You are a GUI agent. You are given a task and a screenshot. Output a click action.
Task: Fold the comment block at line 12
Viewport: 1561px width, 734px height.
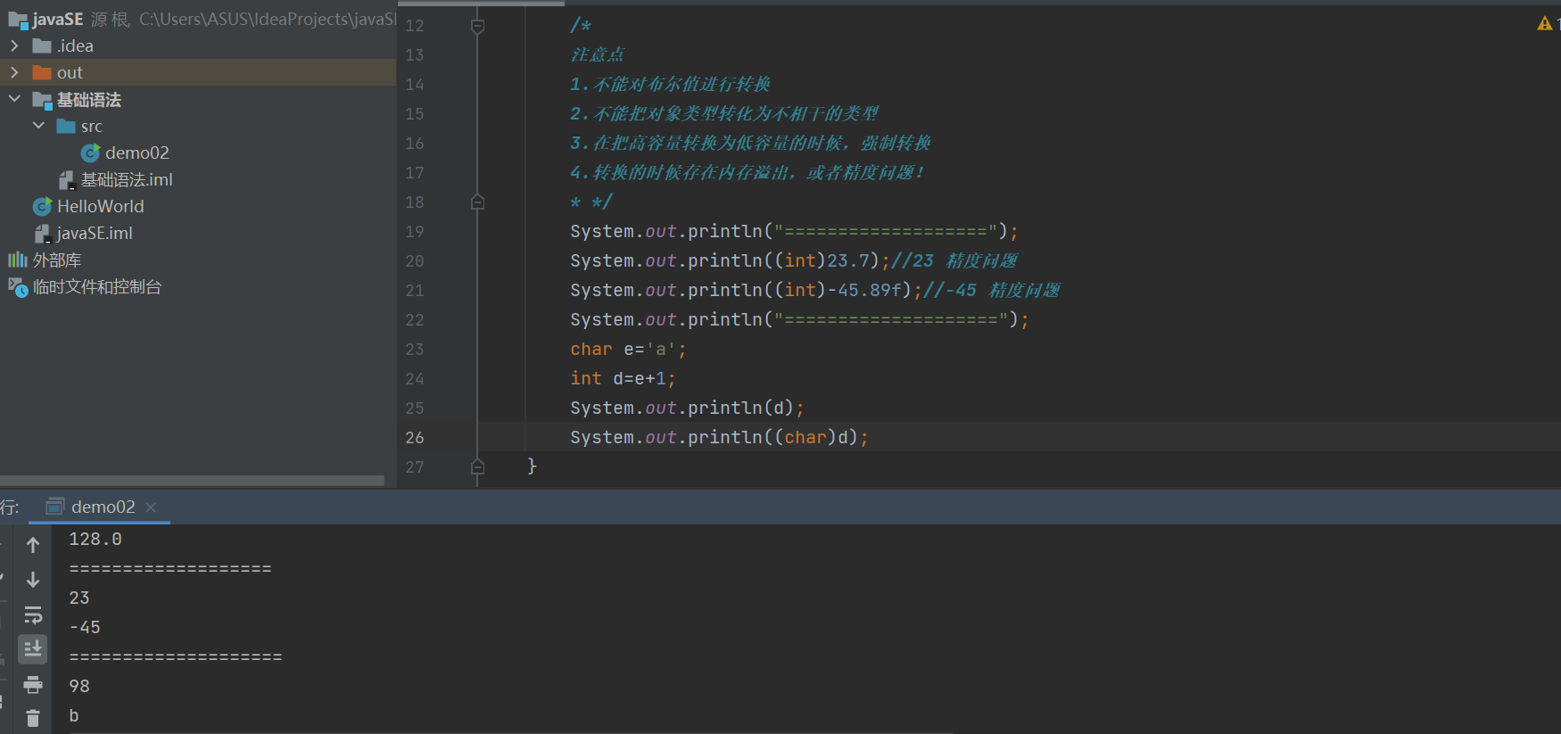pos(478,26)
